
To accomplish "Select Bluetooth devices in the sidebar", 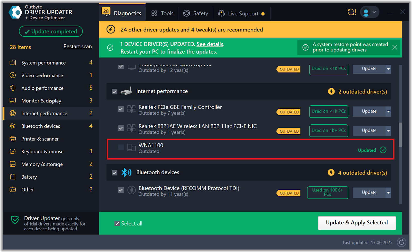I will pos(51,126).
